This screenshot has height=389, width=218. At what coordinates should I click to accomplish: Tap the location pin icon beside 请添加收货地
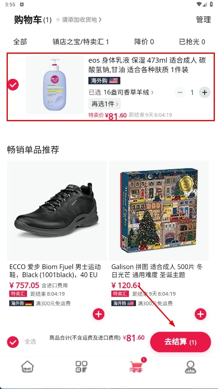pyautogui.click(x=58, y=20)
